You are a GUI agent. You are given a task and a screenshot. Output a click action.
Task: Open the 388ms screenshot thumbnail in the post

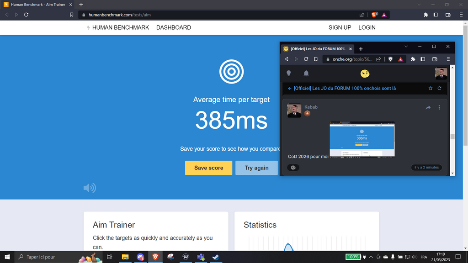tap(362, 139)
